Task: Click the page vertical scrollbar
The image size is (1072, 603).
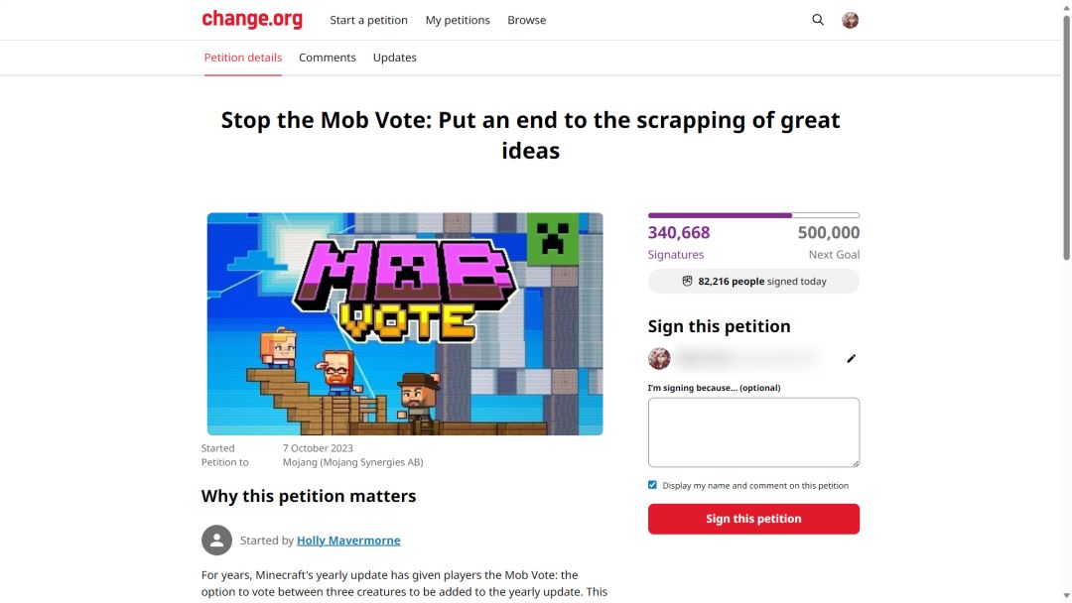Action: [x=1066, y=149]
